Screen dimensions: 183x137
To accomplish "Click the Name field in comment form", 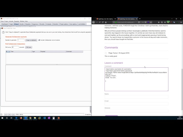I will point(136,97).
